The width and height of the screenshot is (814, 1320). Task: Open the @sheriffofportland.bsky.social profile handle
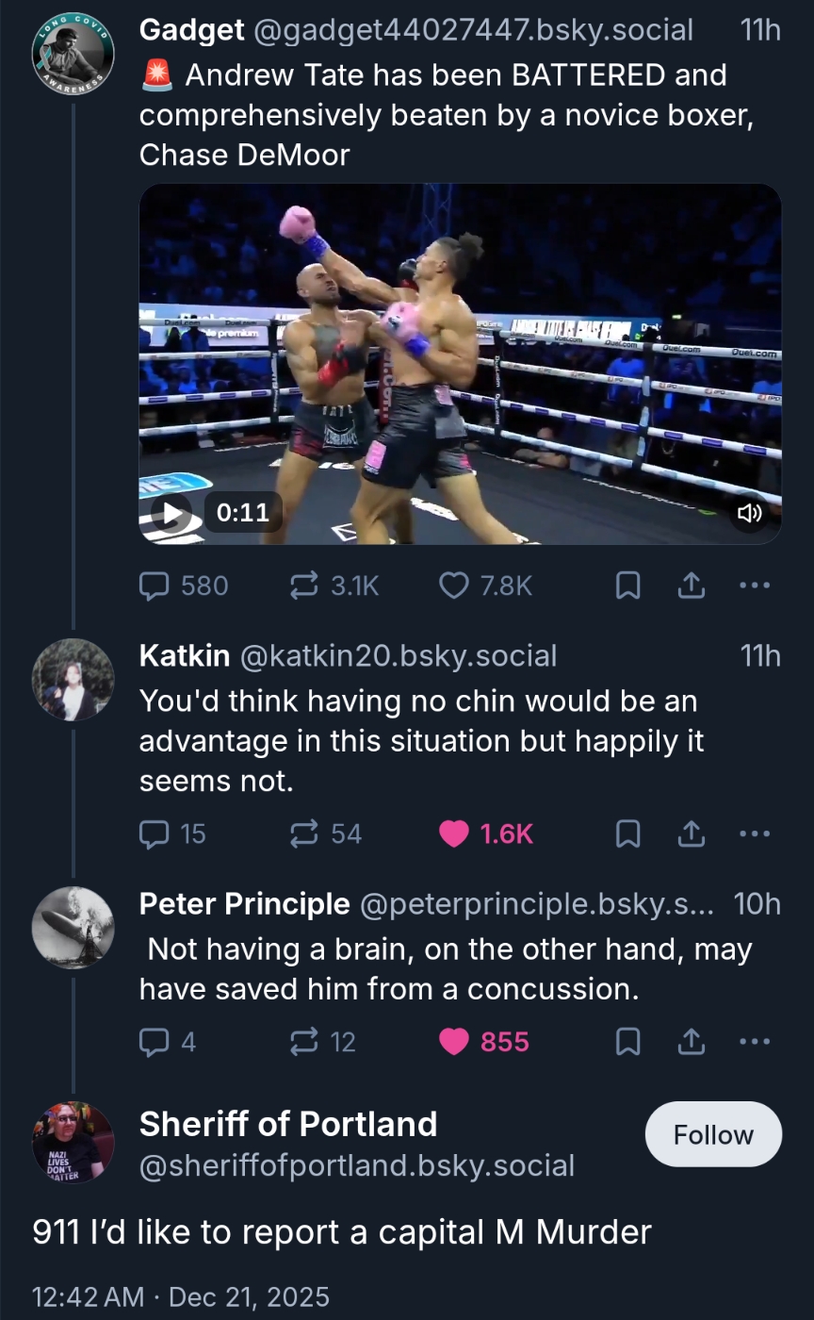[356, 1165]
